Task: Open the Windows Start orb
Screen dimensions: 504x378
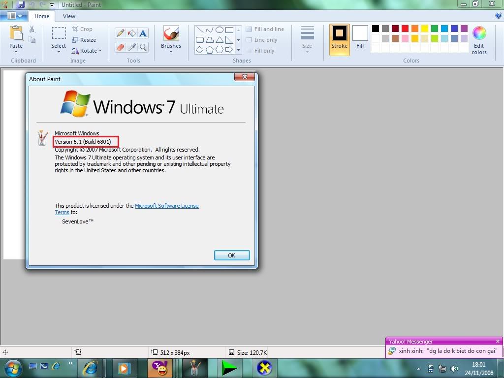Action: point(13,368)
